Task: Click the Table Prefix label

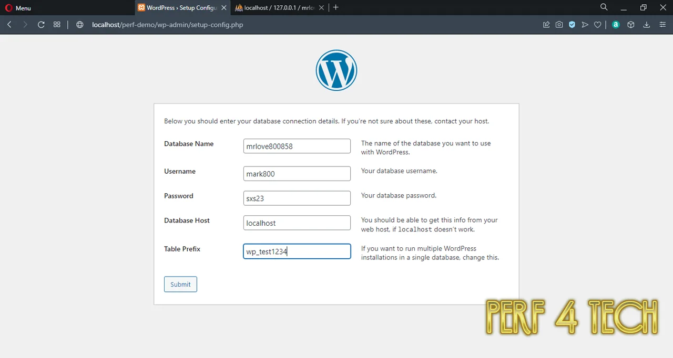Action: pos(182,249)
